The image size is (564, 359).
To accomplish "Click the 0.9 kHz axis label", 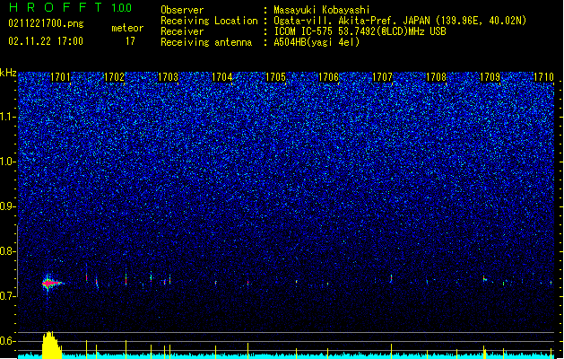I will pos(8,206).
